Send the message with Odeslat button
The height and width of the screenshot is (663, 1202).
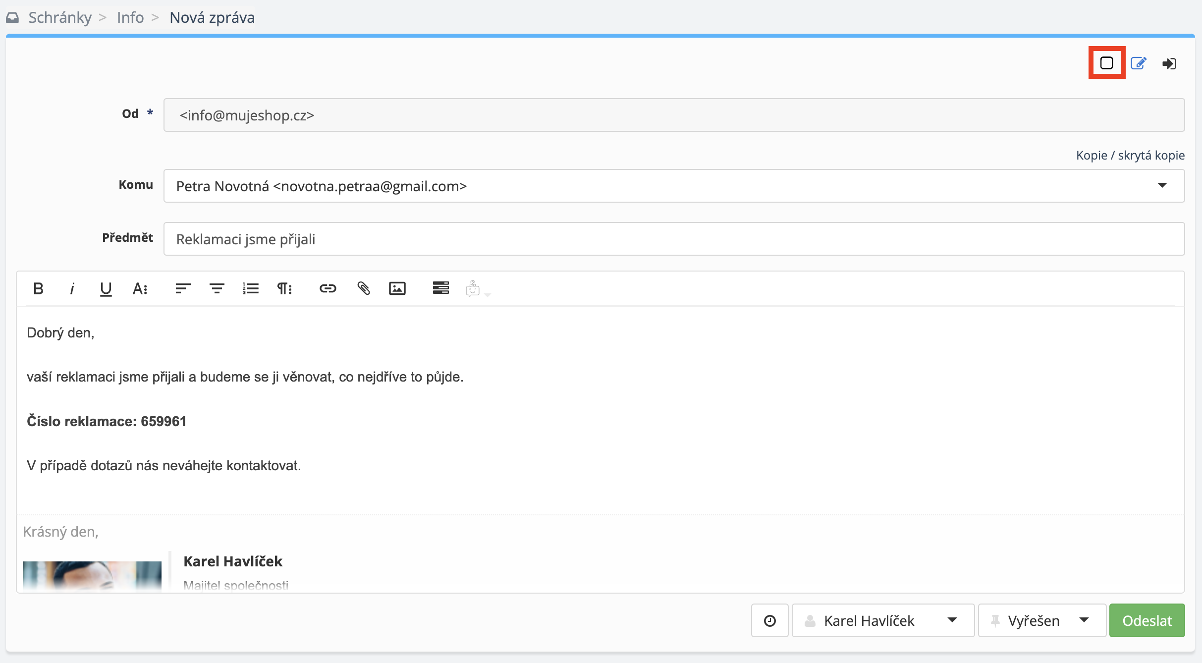coord(1147,620)
